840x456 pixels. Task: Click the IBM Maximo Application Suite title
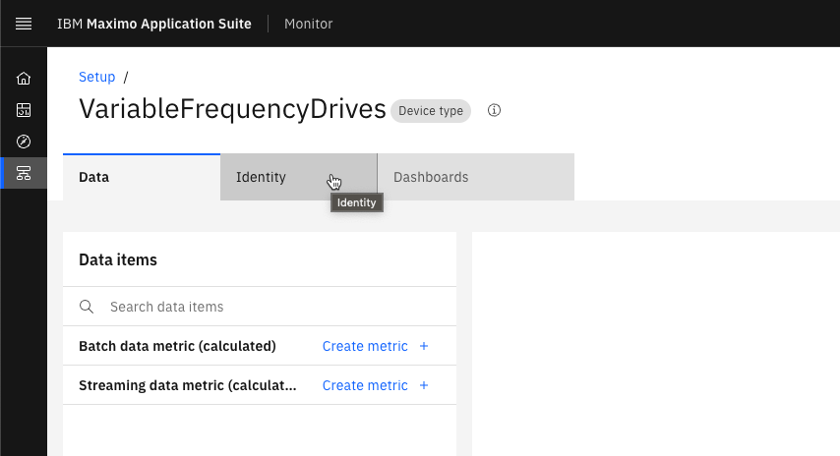(154, 24)
